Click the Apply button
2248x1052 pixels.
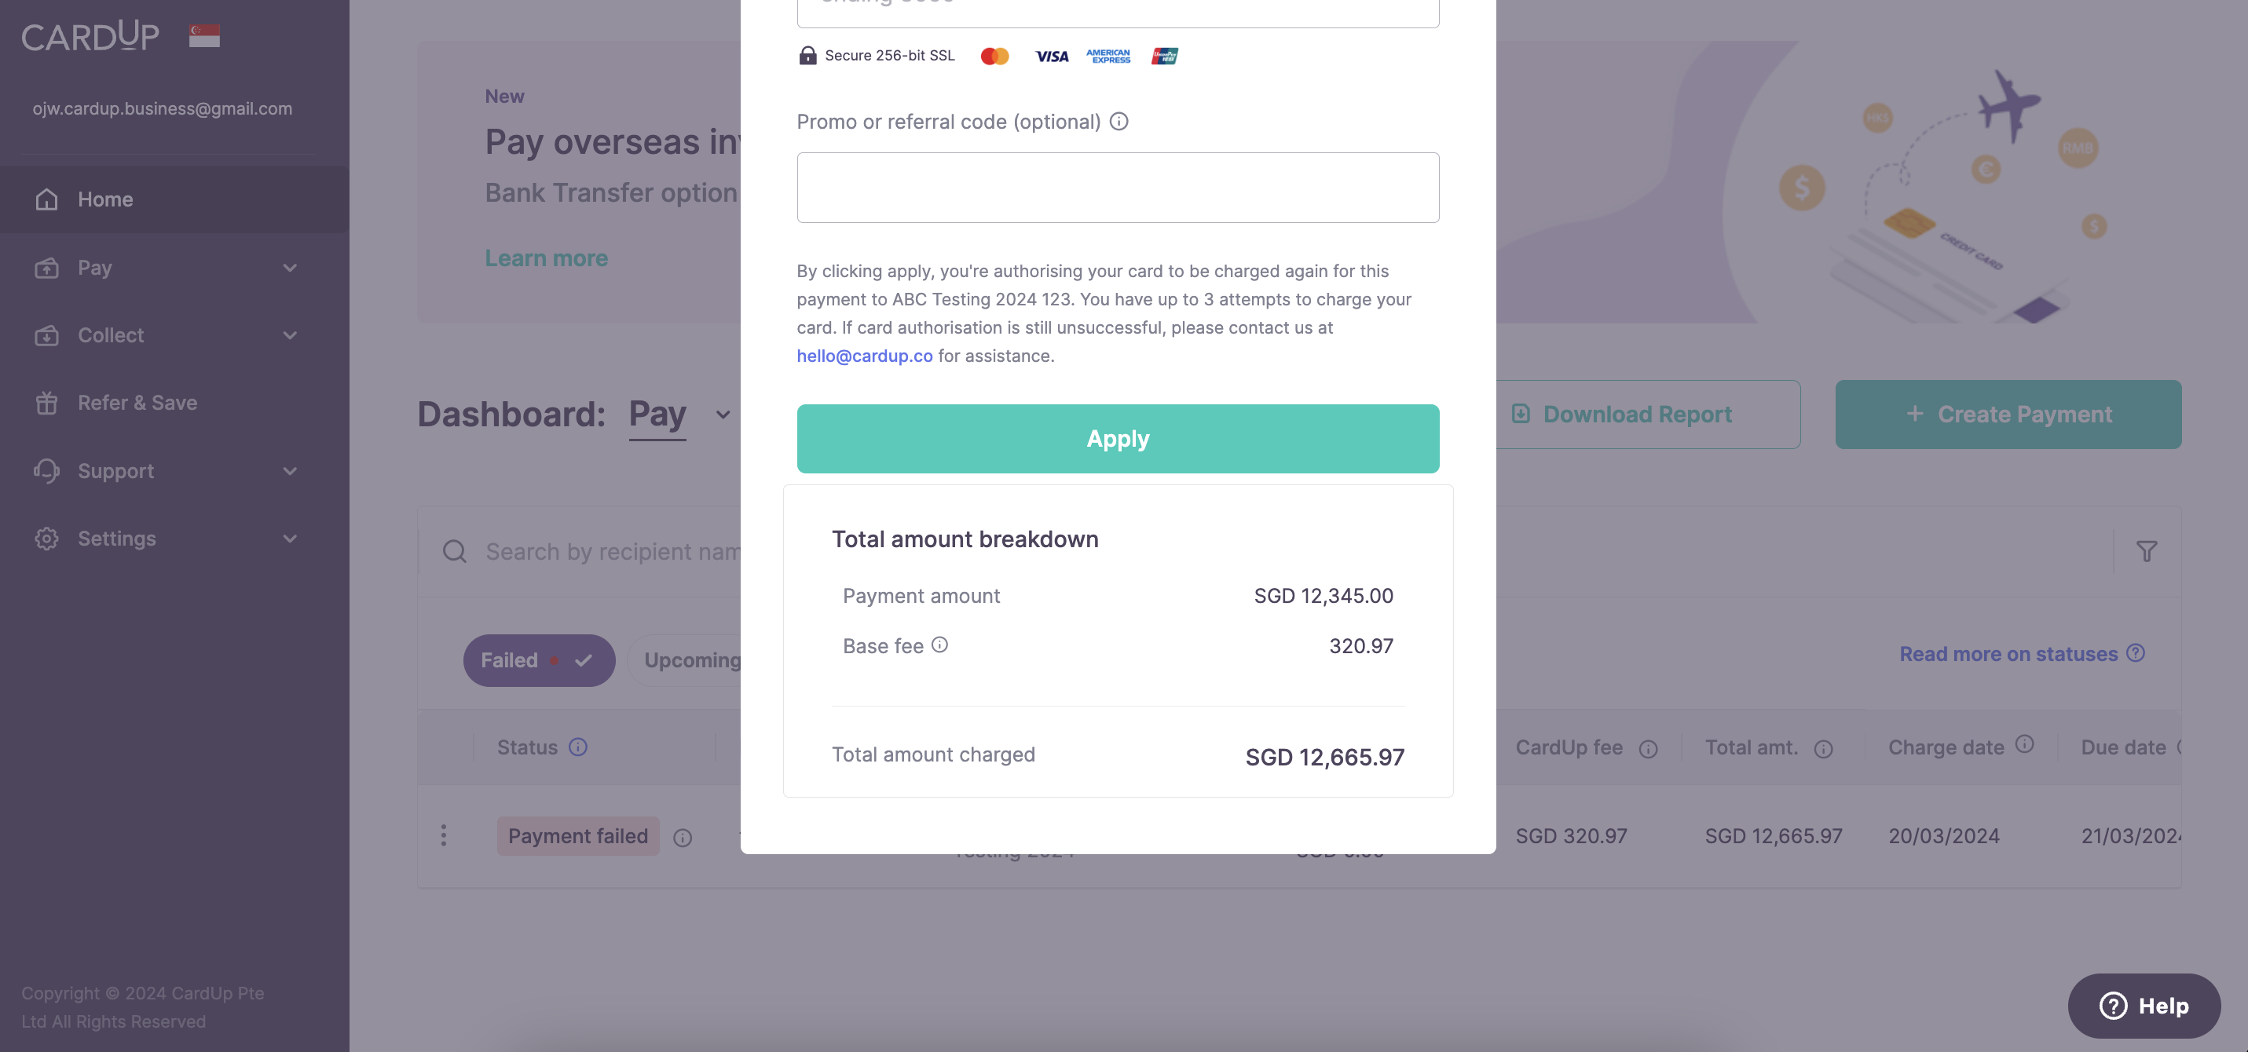point(1117,439)
